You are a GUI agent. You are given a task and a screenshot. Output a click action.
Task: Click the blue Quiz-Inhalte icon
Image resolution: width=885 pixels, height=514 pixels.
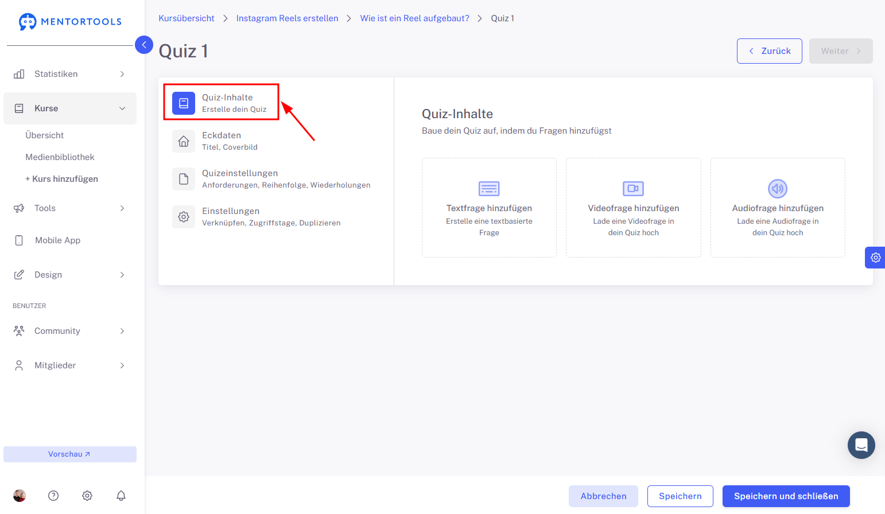(x=184, y=103)
